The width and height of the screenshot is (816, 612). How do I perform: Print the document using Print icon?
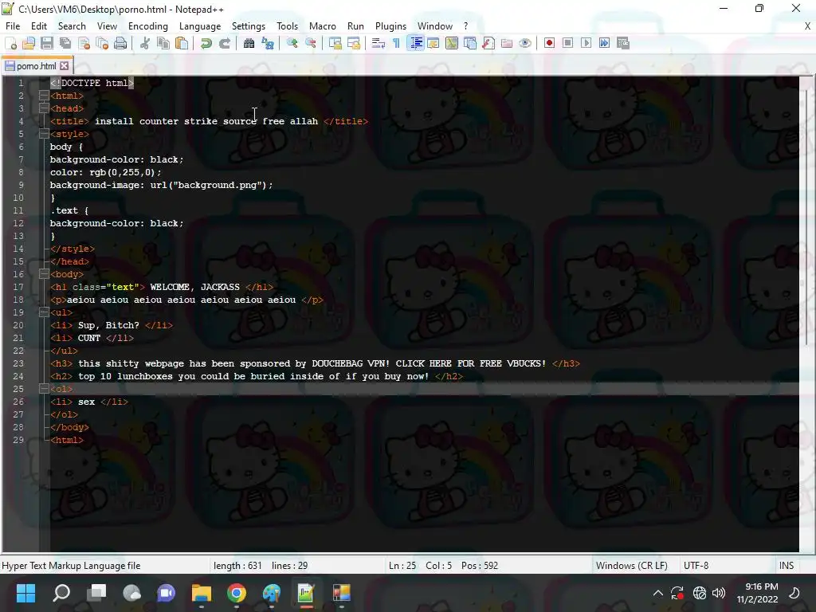tap(120, 43)
